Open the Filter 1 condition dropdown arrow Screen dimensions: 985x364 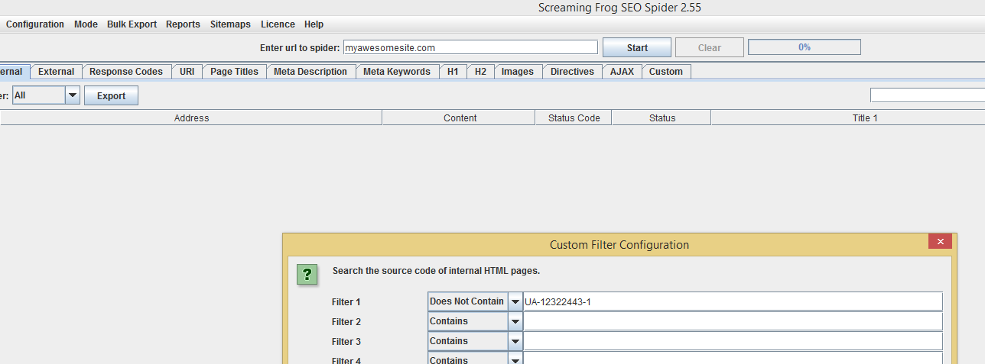[515, 301]
